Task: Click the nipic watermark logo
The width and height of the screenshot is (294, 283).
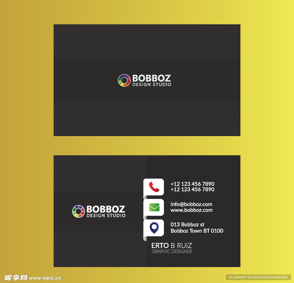Action: (x=16, y=278)
